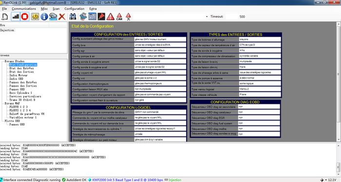Viewport: 341px width, 182px height.
Task: Select Infos Moteur in screens tree
Action: click(19, 75)
